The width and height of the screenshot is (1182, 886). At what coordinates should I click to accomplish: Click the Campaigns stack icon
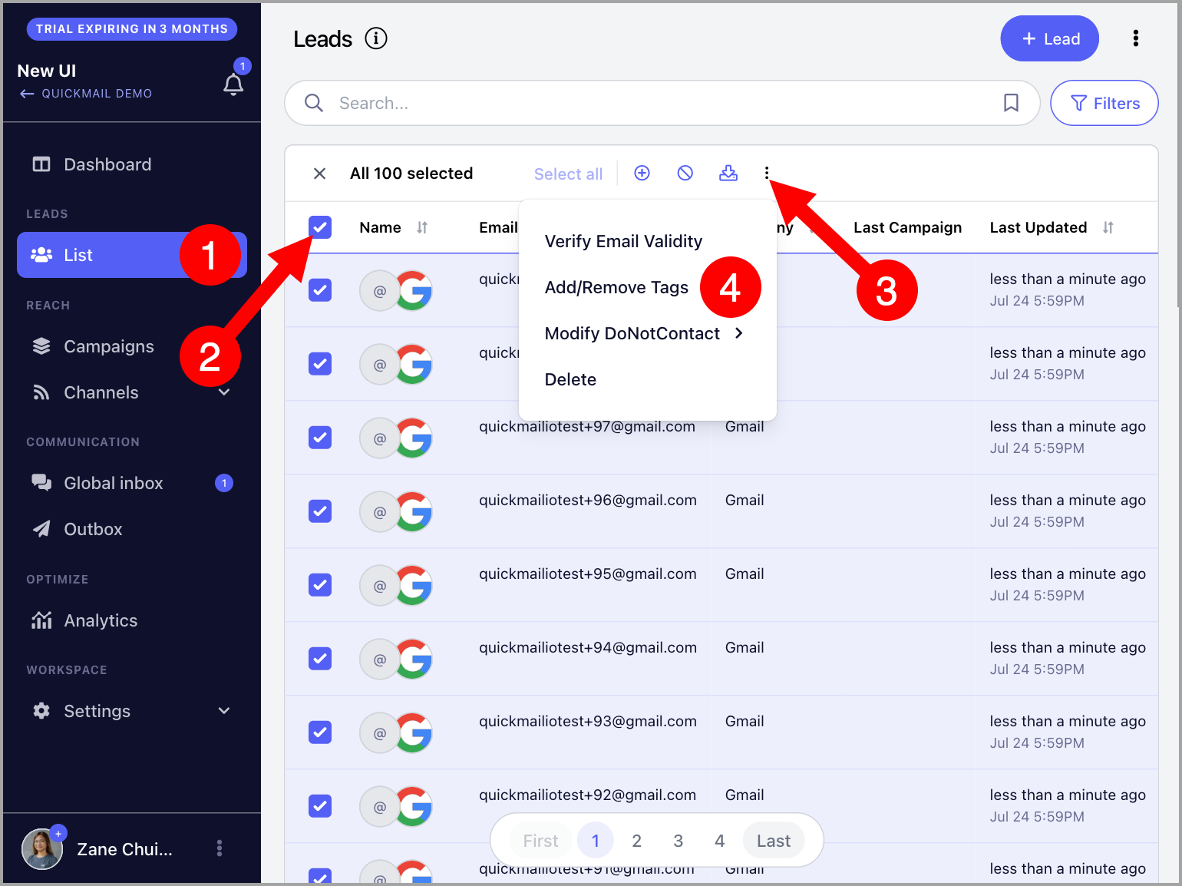(41, 346)
